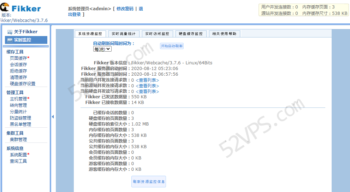
Task: Open 查询工具 in the sidebar
Action: tap(18, 161)
